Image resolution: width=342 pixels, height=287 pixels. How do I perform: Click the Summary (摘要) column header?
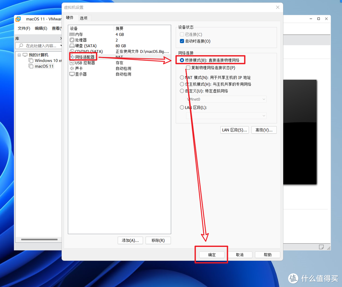pos(142,29)
